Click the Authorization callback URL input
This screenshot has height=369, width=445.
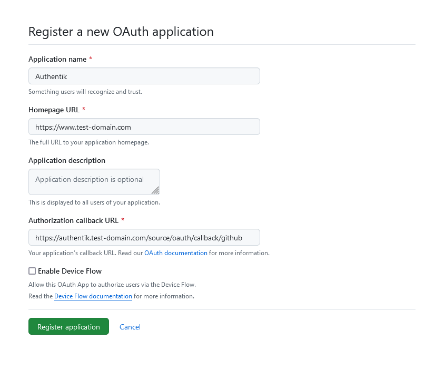(144, 237)
